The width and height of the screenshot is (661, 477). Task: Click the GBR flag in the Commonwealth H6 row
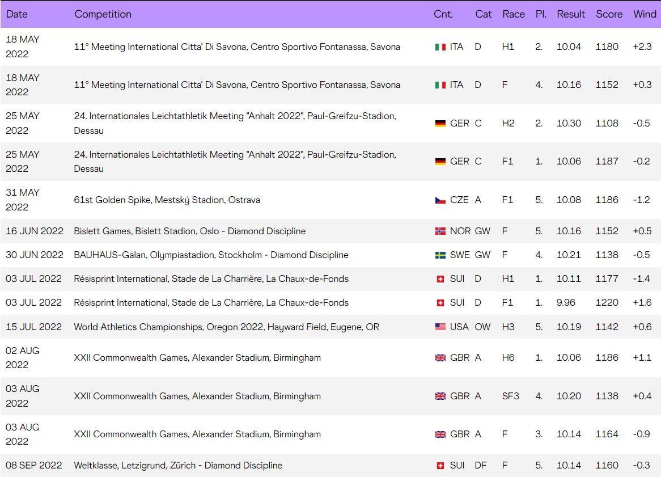pos(440,358)
